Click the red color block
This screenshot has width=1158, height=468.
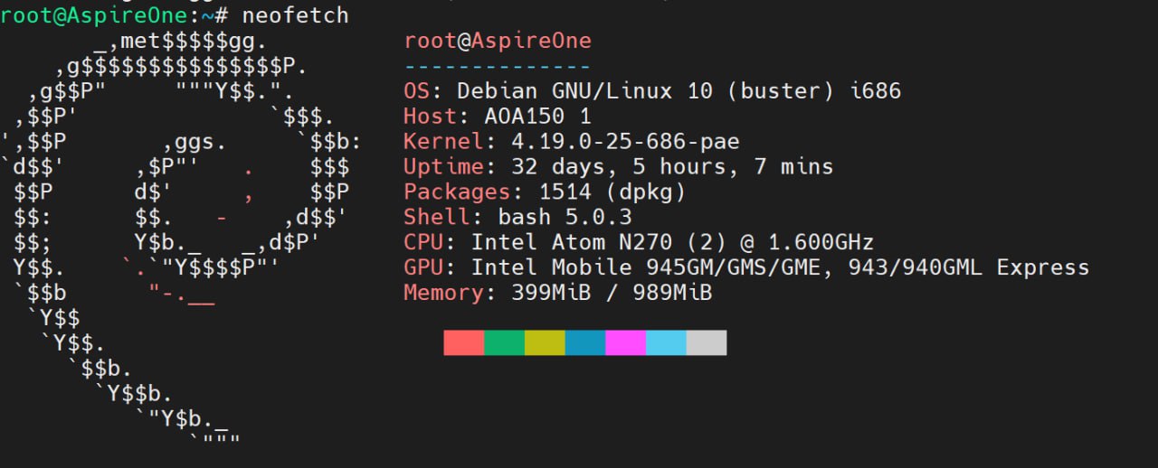tap(463, 342)
